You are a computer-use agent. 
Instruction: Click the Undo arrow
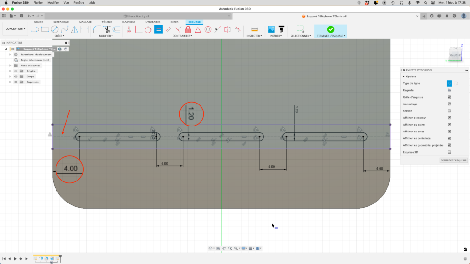29,16
